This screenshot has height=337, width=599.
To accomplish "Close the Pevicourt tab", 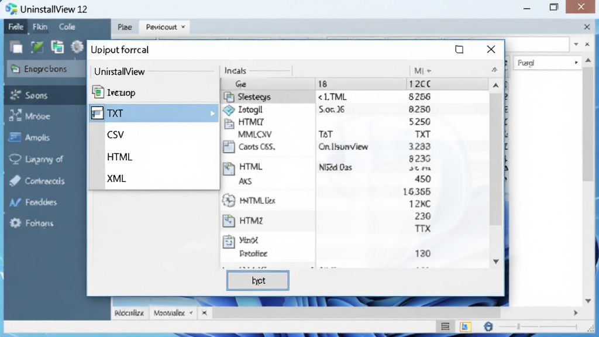I will [x=183, y=27].
